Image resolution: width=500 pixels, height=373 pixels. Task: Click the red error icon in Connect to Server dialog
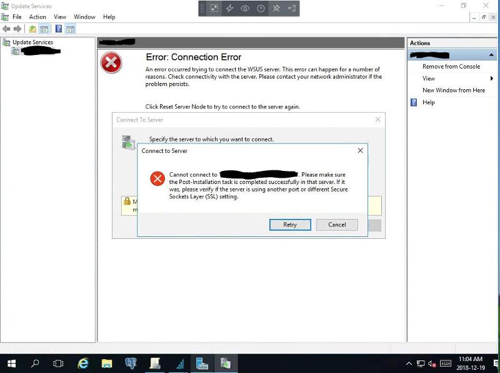click(157, 179)
